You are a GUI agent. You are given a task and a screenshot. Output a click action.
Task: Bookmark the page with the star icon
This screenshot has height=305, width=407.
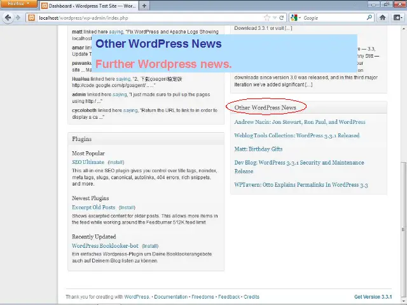point(267,18)
